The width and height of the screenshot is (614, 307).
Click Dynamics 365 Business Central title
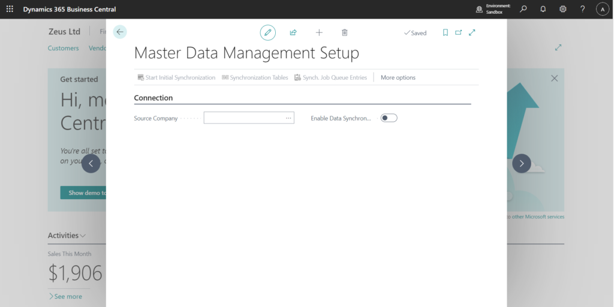[70, 9]
